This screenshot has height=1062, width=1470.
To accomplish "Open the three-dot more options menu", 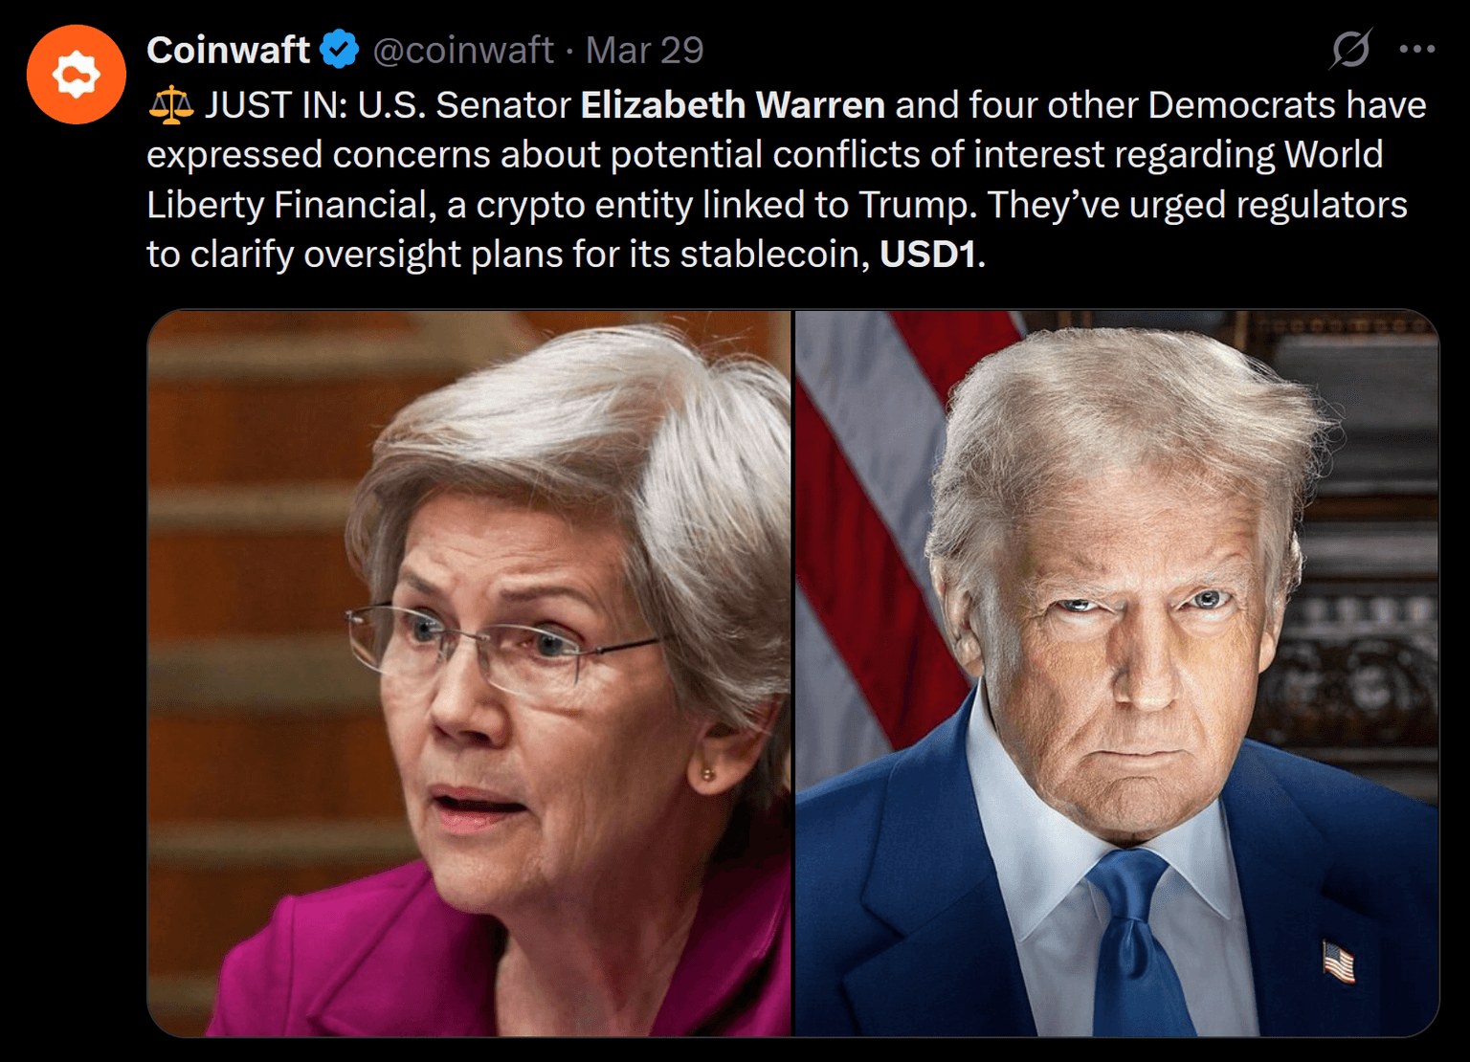I will [1416, 49].
